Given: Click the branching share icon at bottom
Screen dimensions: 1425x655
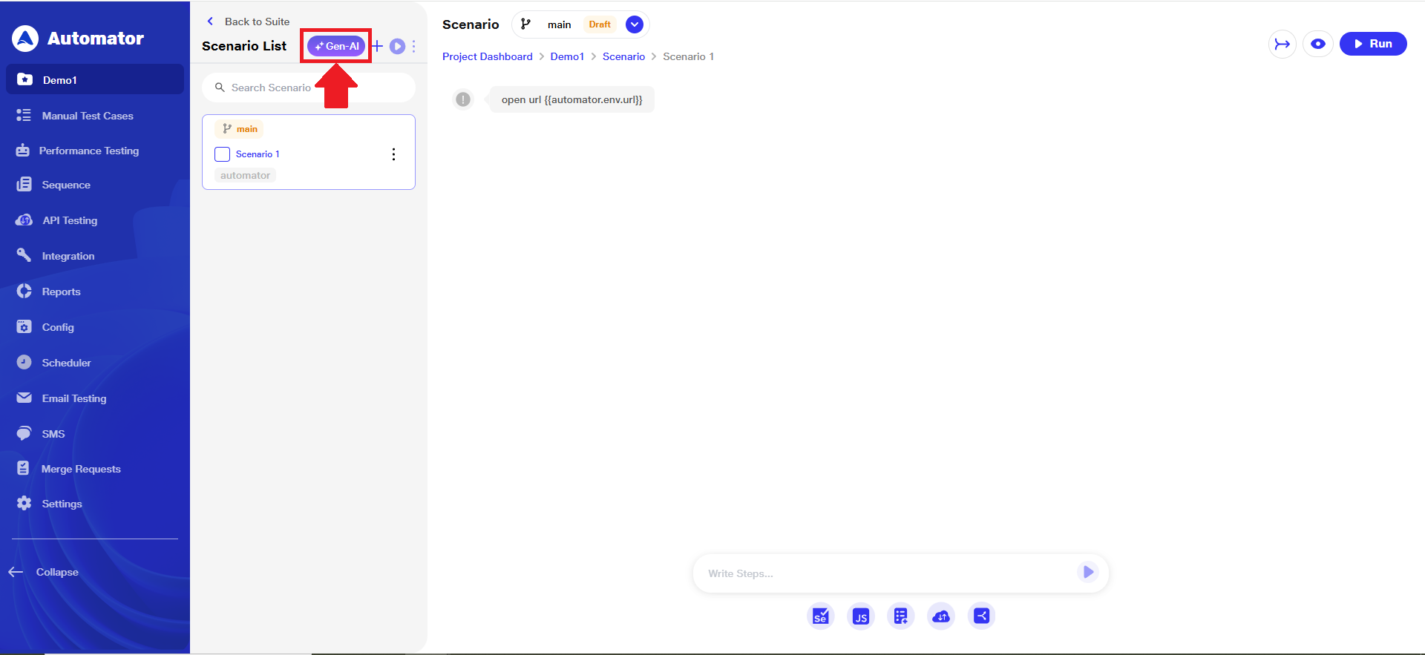Looking at the screenshot, I should [981, 616].
